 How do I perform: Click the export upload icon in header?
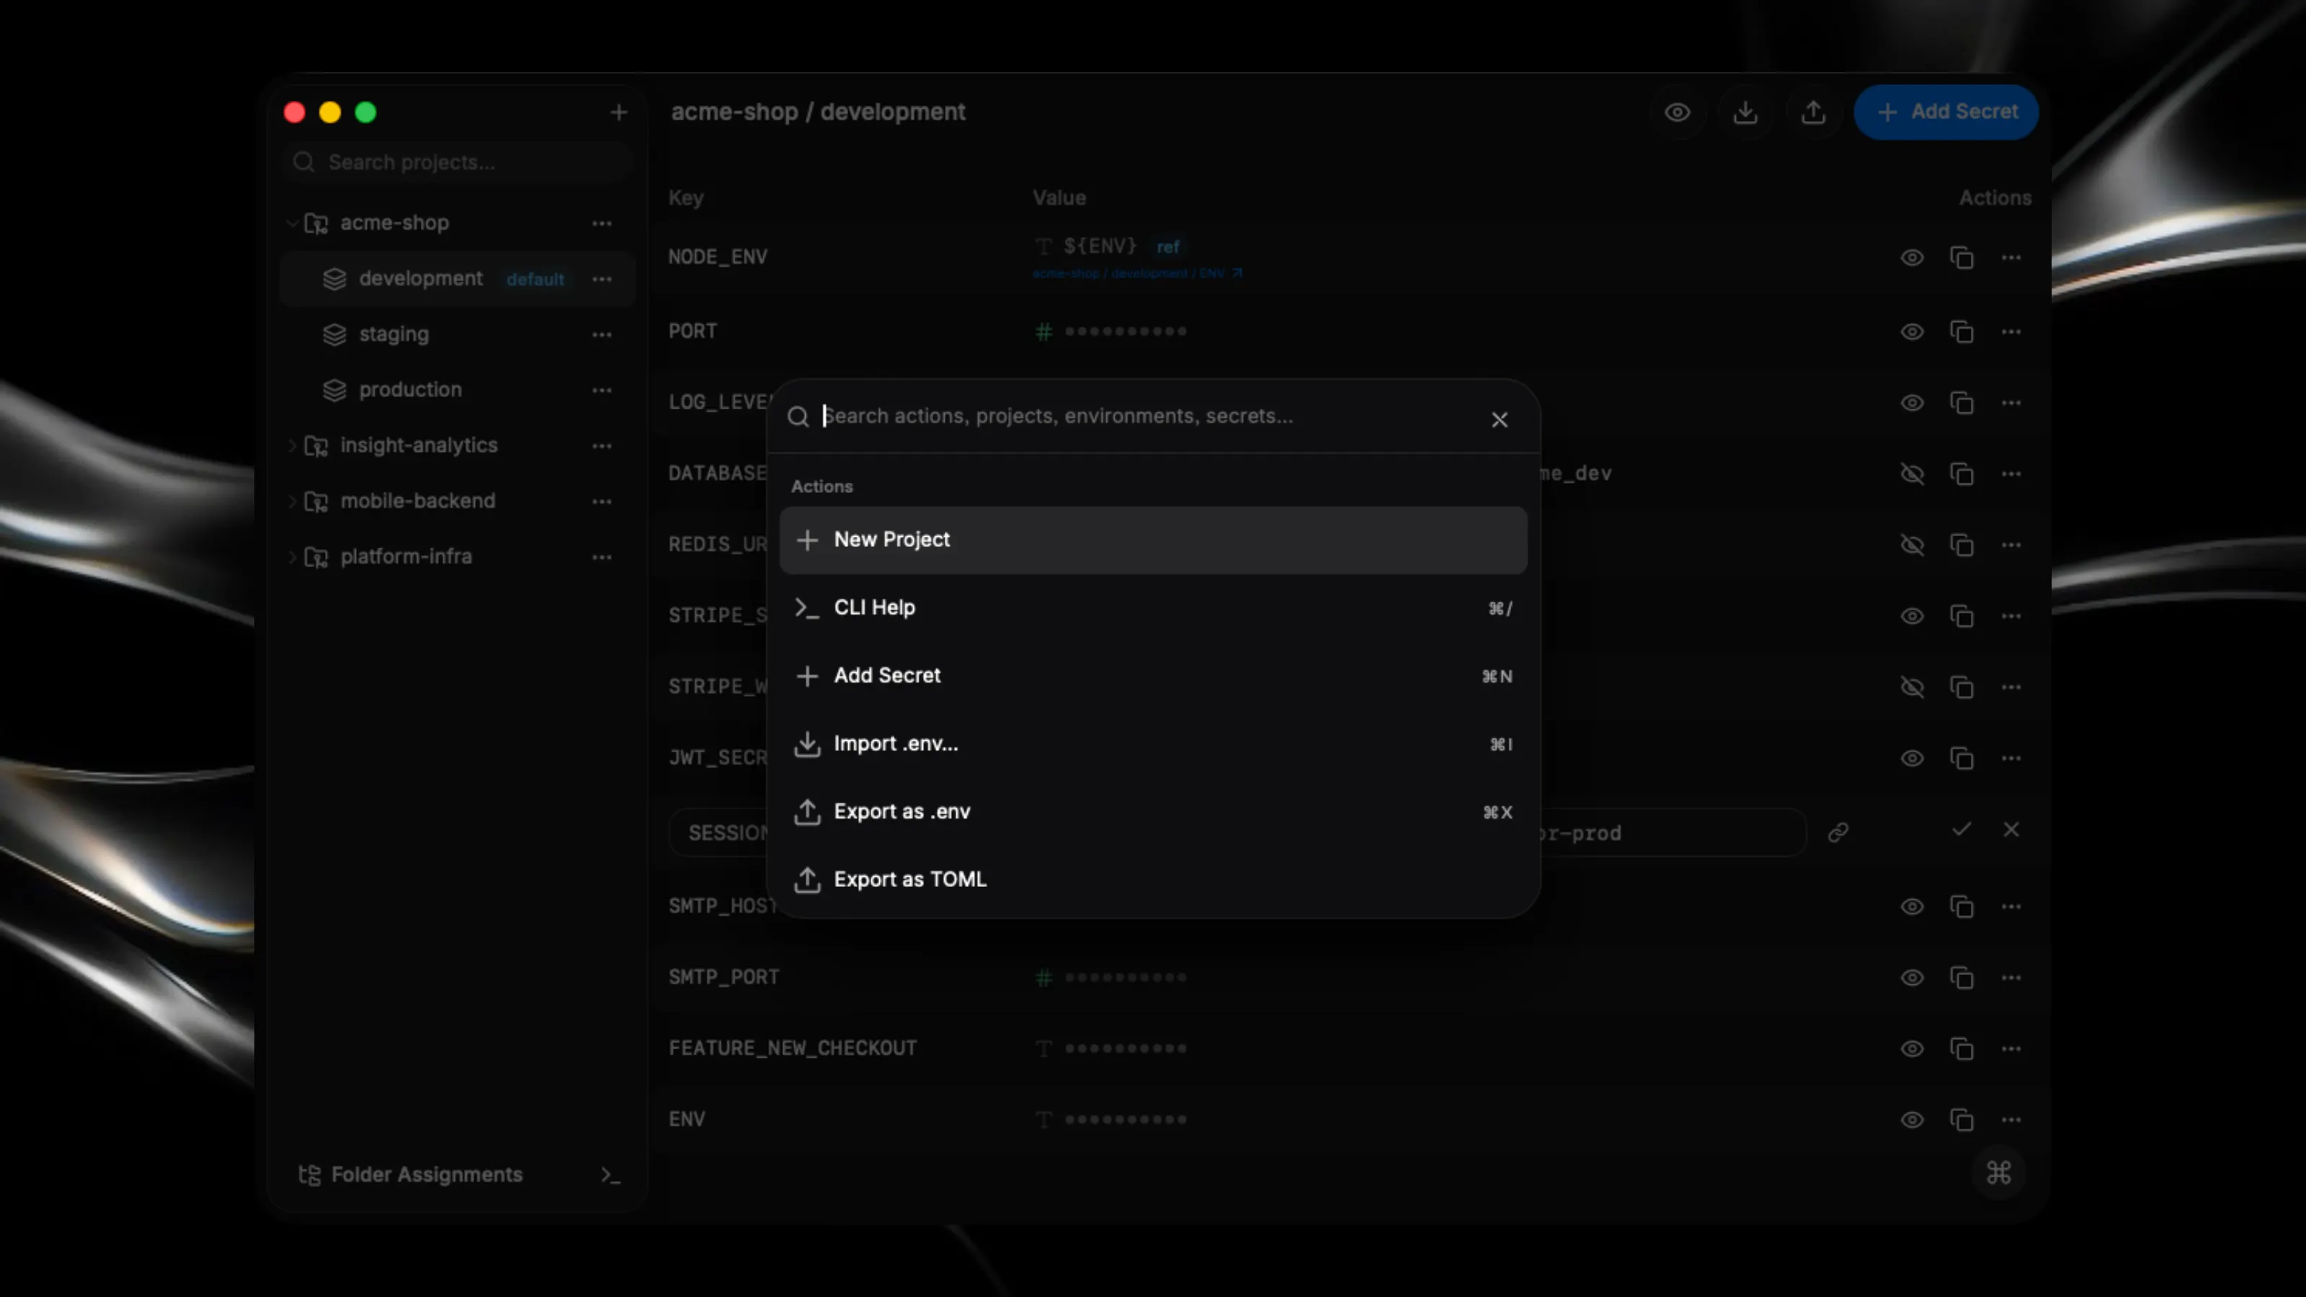coord(1813,112)
